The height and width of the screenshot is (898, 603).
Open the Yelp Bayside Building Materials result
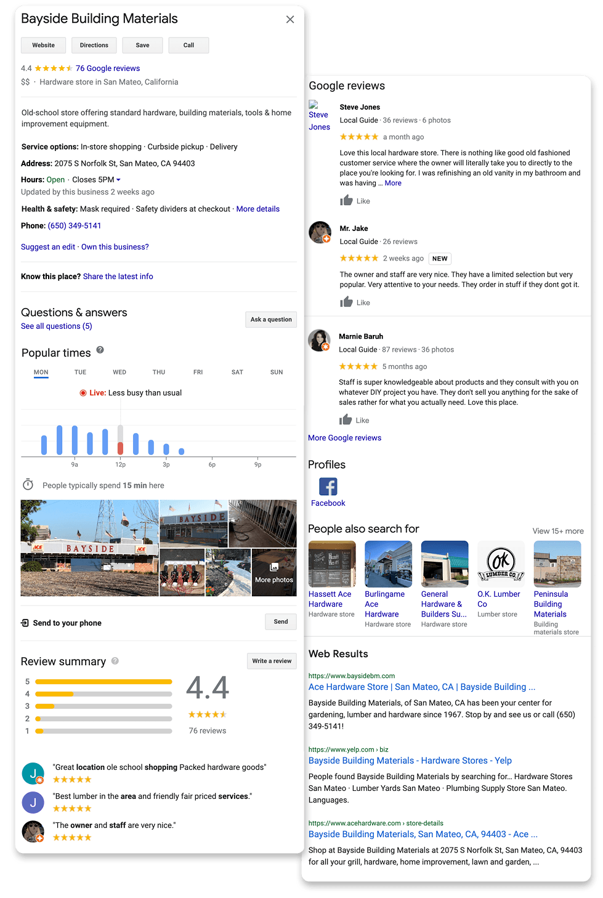[410, 761]
